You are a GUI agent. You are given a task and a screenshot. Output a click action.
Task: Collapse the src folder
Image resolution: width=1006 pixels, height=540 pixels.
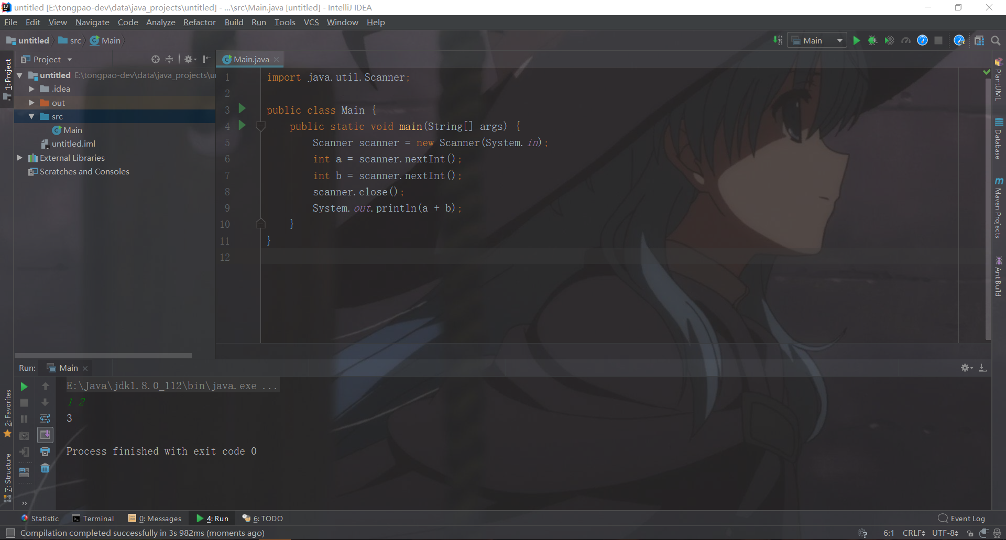[x=31, y=116]
